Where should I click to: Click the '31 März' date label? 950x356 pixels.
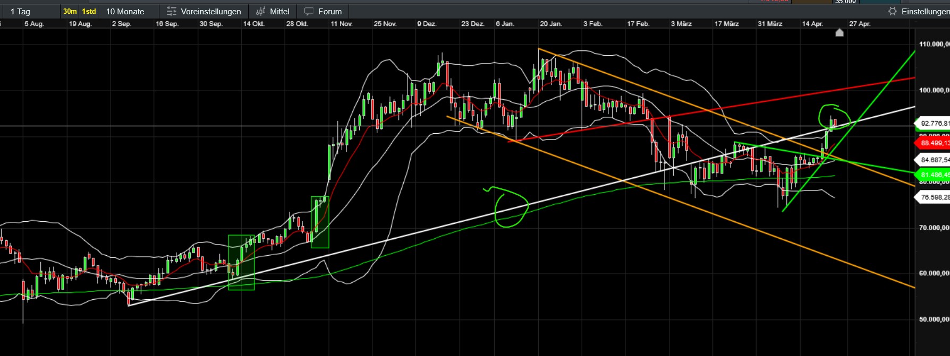pos(770,24)
